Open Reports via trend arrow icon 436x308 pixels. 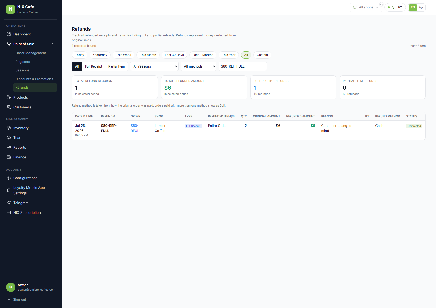click(x=9, y=147)
